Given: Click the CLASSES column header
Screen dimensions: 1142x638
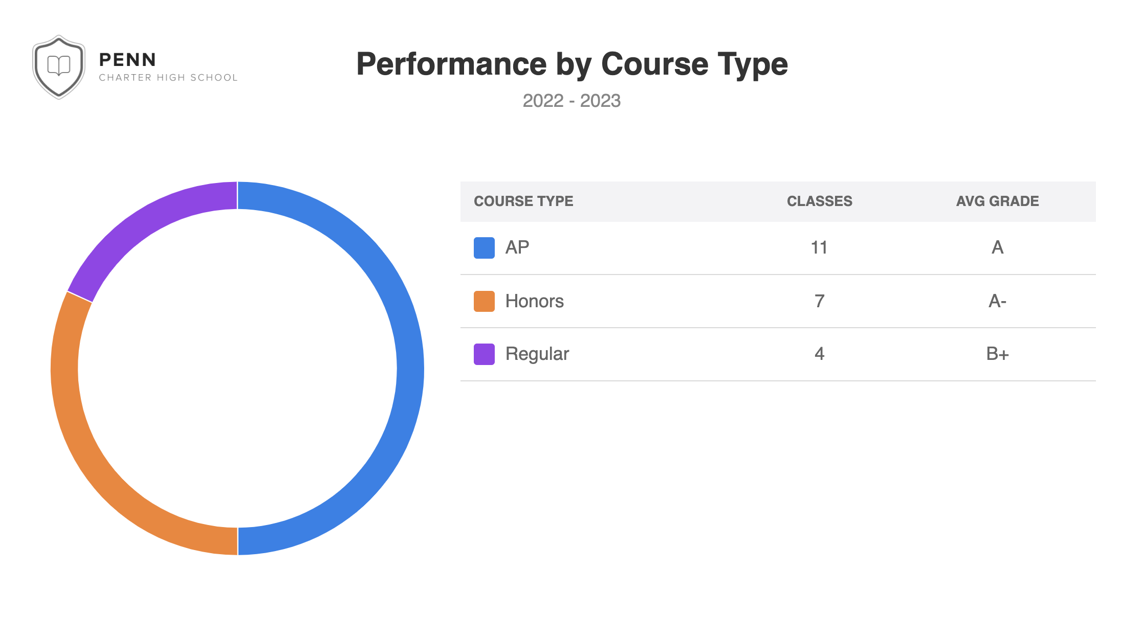Looking at the screenshot, I should point(819,201).
